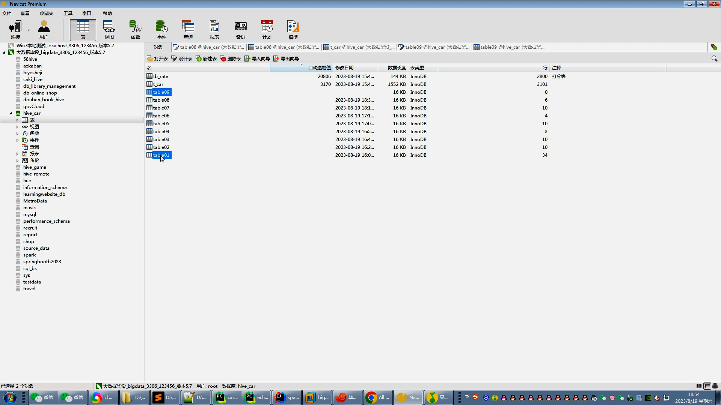Switch to detail list view mode

click(x=707, y=386)
